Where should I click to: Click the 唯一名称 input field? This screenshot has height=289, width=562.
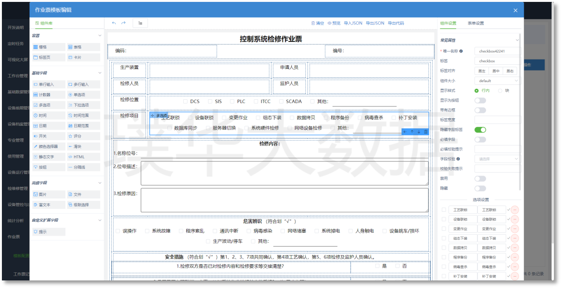pyautogui.click(x=497, y=51)
